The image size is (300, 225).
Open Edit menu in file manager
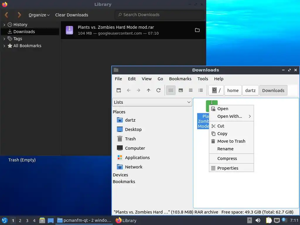coord(132,79)
